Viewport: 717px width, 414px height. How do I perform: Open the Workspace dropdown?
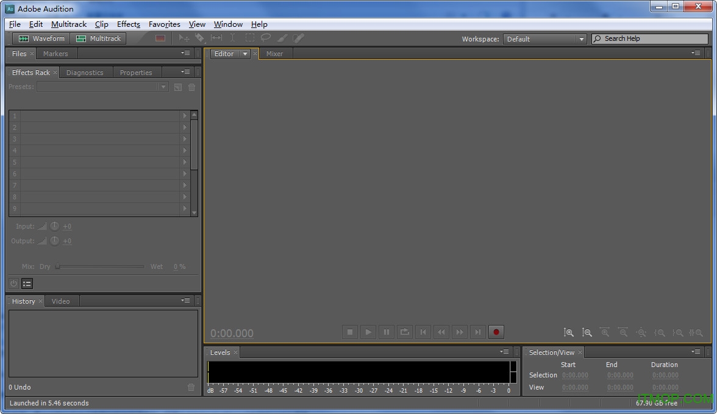click(x=544, y=39)
